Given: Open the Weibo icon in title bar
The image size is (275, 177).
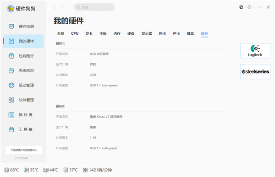Looking at the screenshot, I should click(x=241, y=7).
